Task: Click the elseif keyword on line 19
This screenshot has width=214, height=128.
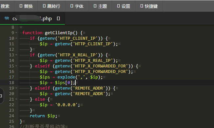Action: [x=43, y=88]
